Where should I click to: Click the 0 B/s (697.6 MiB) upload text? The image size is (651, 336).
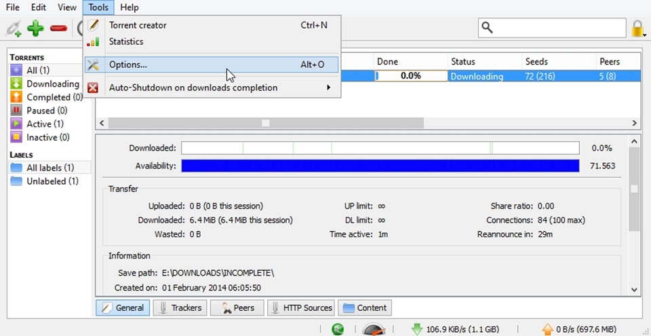(x=586, y=329)
